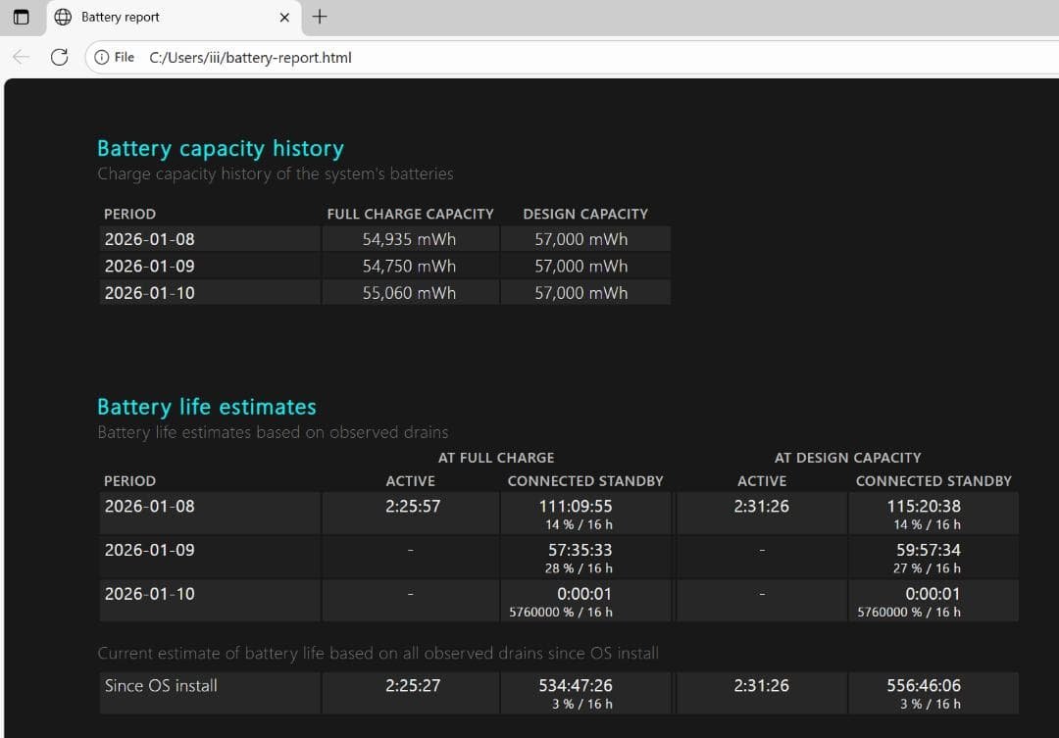The image size is (1059, 738).
Task: Click the AT FULL CHARGE section header
Action: (x=496, y=457)
